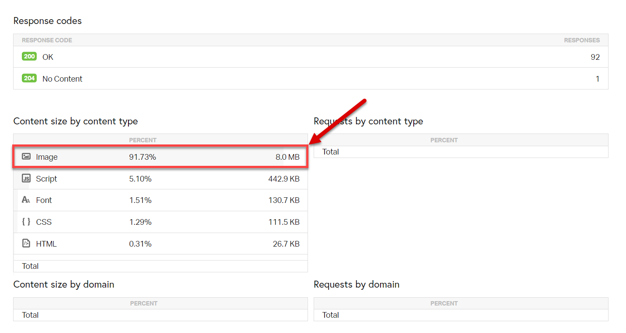Click the 8.0 MB image size value
Viewport: 626px width, 333px height.
click(287, 157)
